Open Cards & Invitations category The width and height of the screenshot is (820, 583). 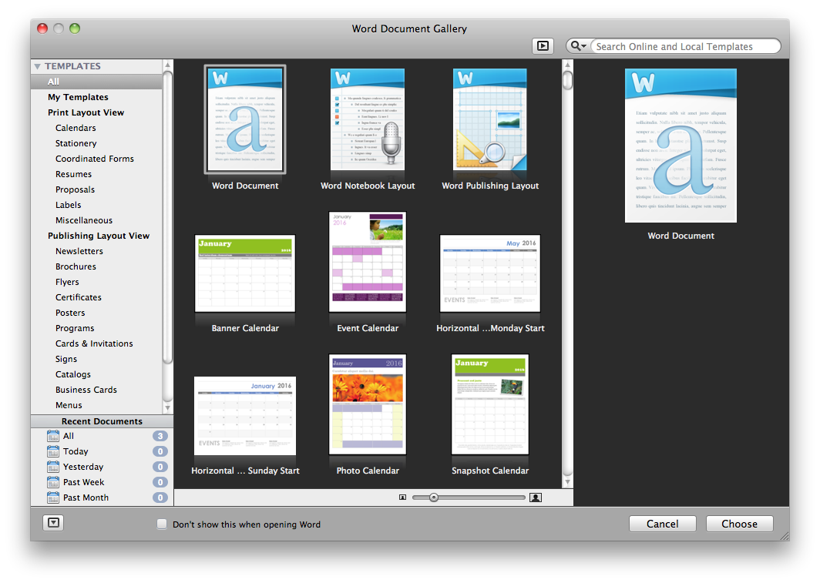pos(94,343)
